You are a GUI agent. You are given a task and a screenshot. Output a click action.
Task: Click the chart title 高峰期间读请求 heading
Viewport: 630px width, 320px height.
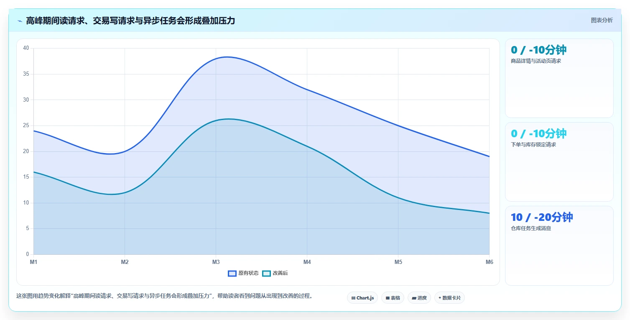point(130,21)
